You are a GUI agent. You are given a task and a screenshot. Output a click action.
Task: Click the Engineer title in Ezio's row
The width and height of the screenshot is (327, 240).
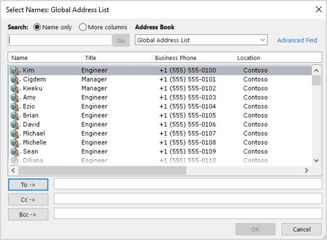pos(94,106)
